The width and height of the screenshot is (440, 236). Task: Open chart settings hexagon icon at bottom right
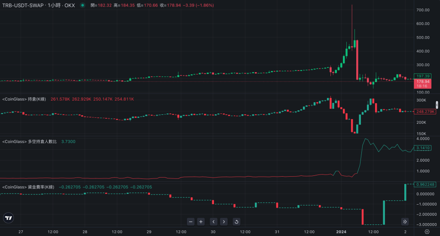[433, 232]
